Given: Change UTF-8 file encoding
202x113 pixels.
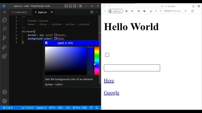Looking at the screenshot, I should [52, 108].
